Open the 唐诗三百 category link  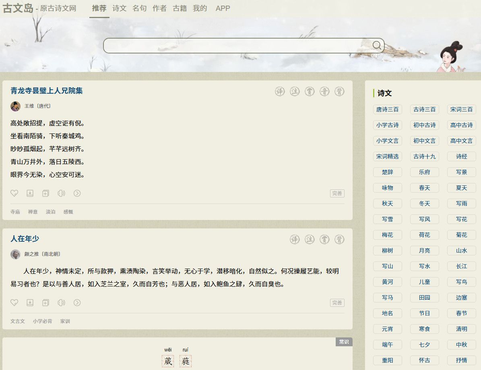(387, 109)
